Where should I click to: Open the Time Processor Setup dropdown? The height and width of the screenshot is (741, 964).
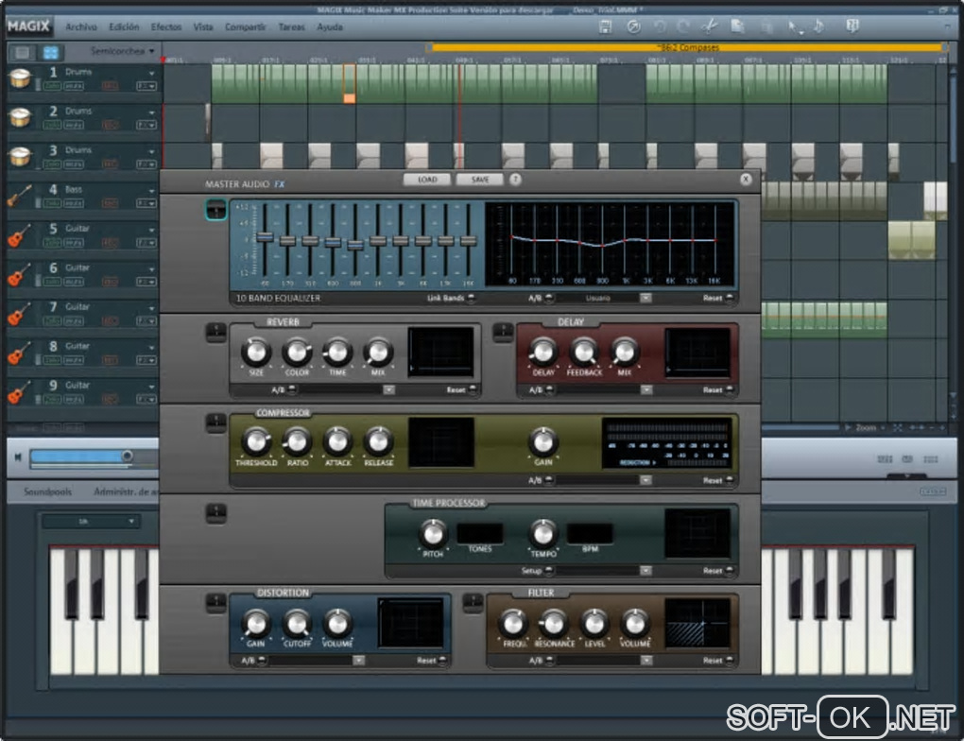pos(646,571)
